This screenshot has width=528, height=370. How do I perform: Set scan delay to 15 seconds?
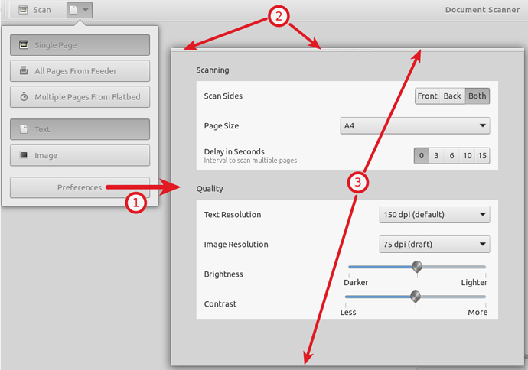(x=483, y=156)
